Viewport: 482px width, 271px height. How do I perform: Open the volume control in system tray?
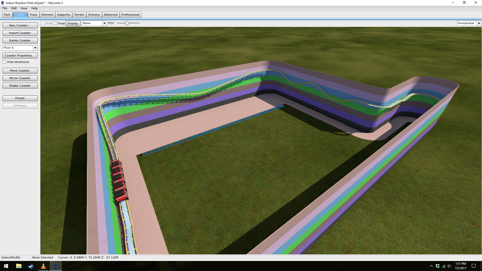449,266
